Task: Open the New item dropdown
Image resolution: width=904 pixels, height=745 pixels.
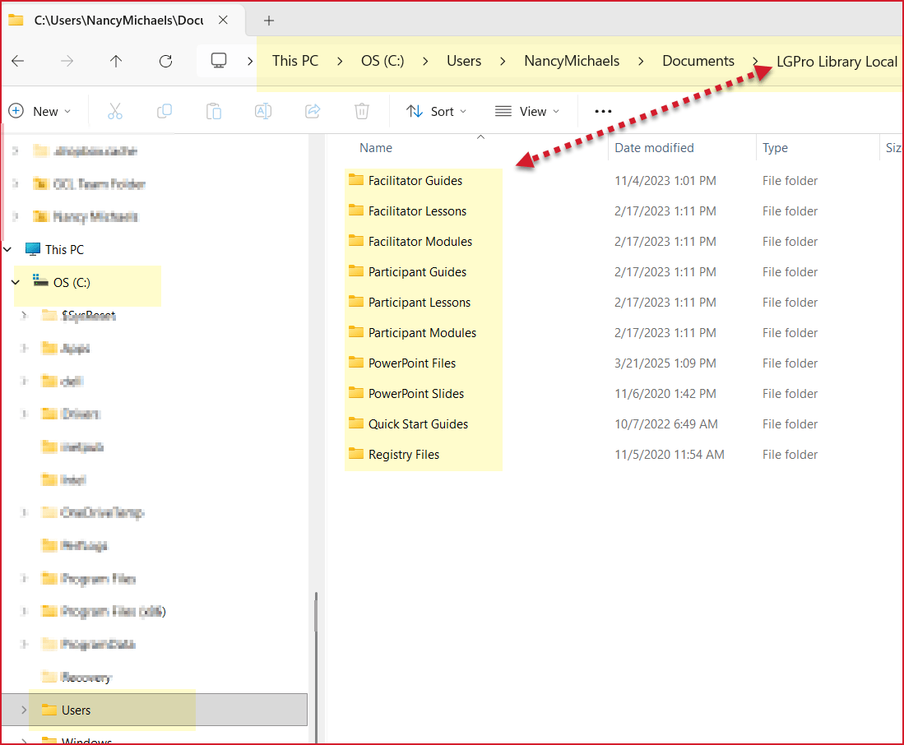Action: click(x=39, y=111)
